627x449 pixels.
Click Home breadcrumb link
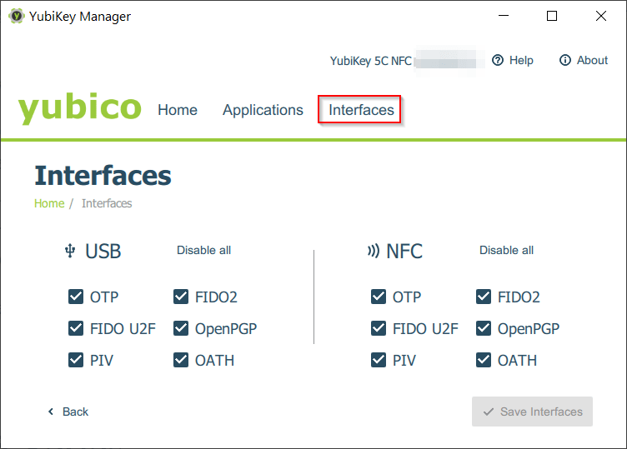point(49,203)
